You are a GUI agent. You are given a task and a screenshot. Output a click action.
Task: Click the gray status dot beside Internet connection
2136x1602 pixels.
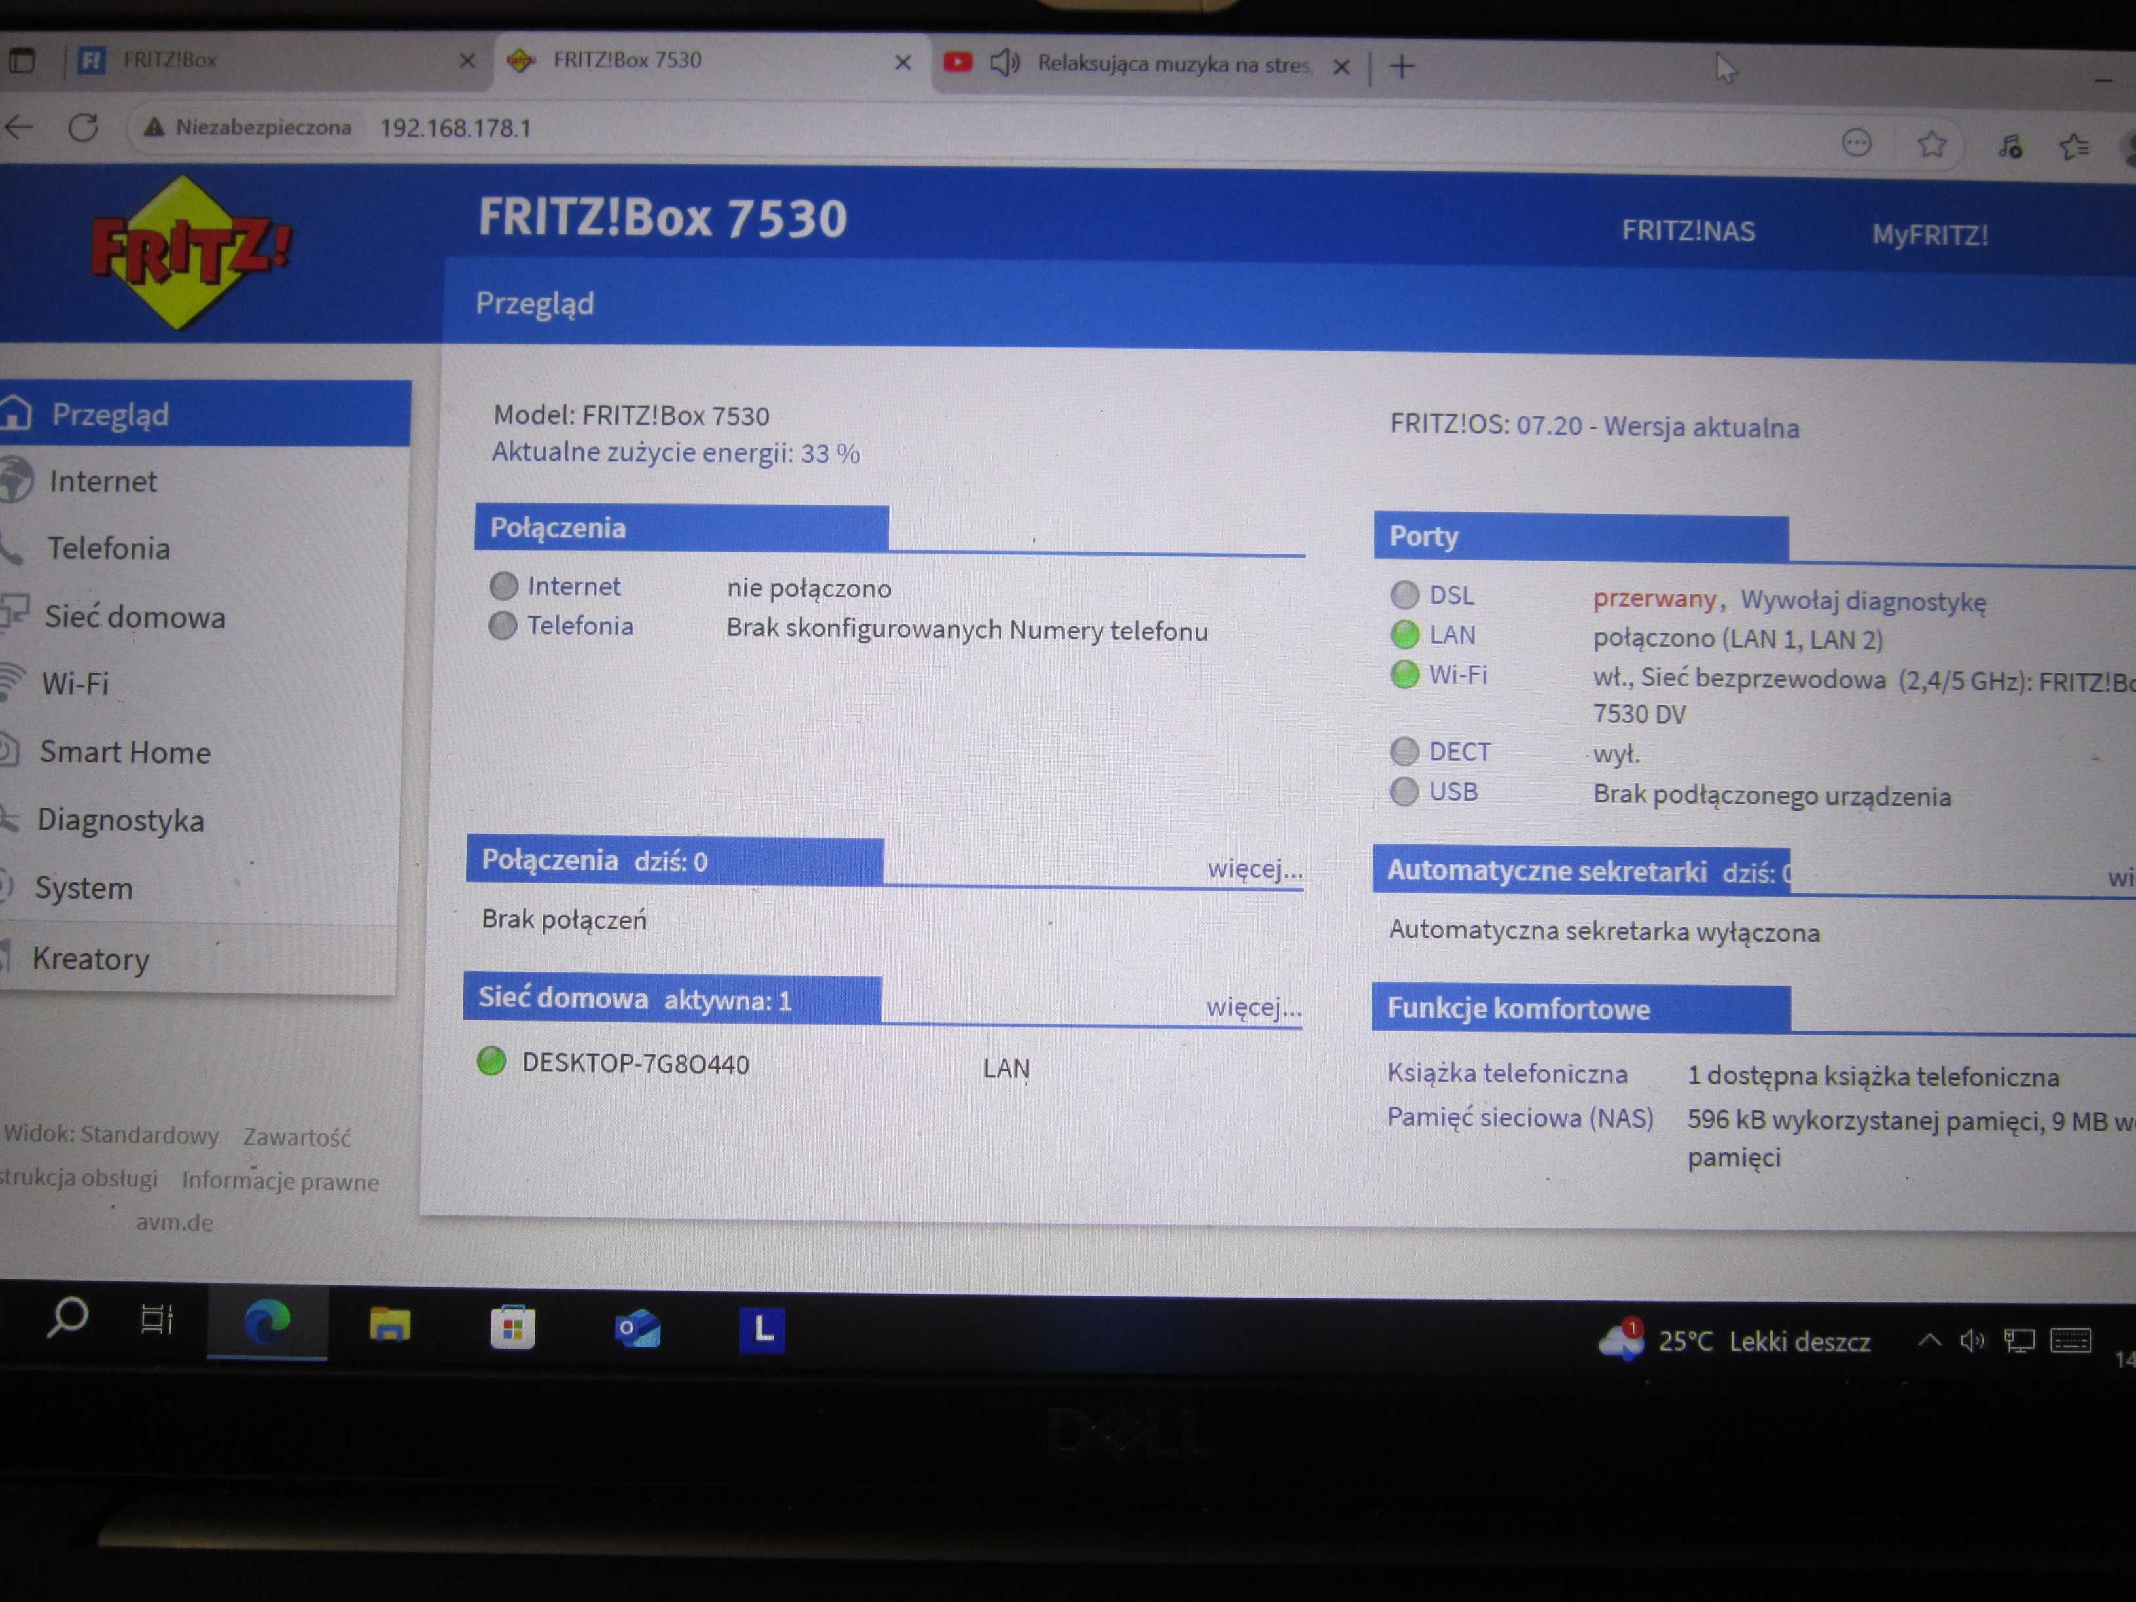(504, 585)
